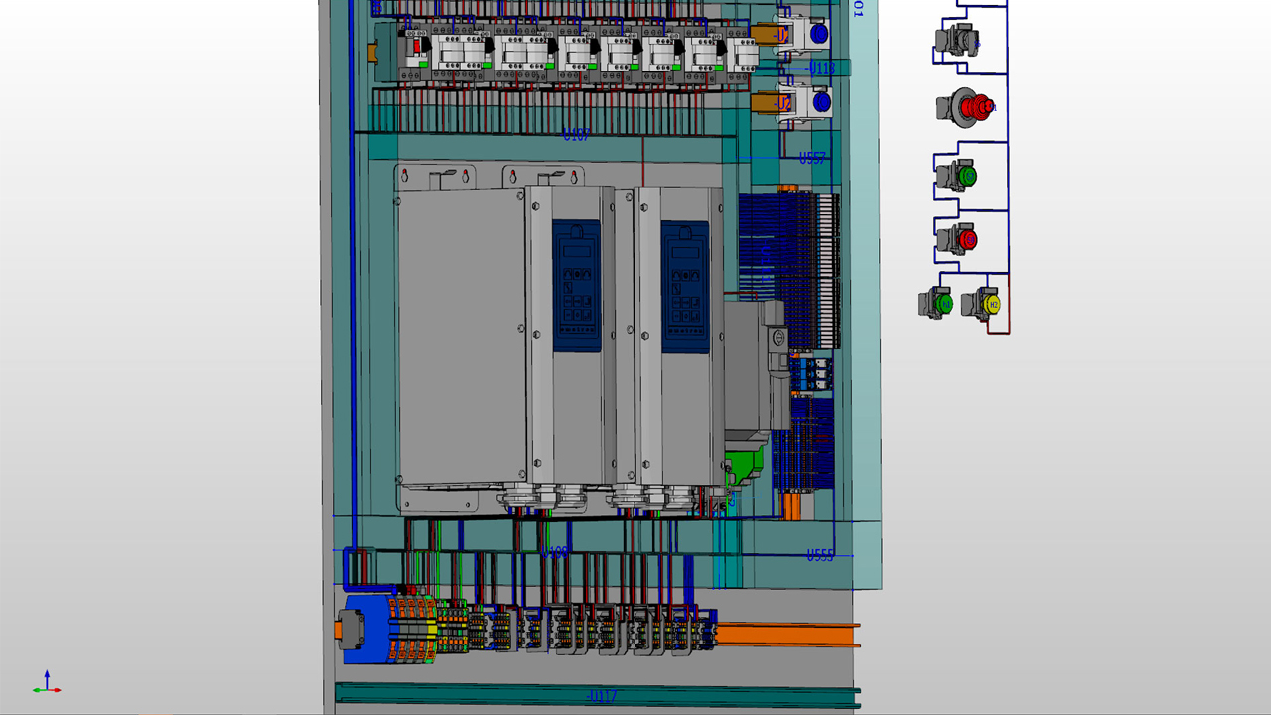The width and height of the screenshot is (1271, 715).
Task: Click the vertical -01 cabinet label
Action: [857, 12]
